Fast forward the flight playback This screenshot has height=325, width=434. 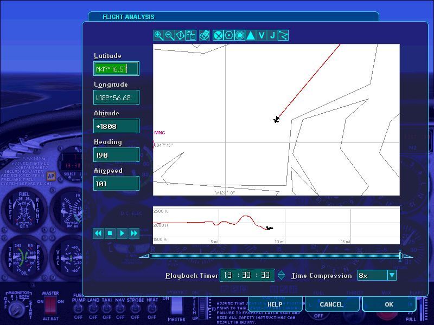click(x=134, y=233)
